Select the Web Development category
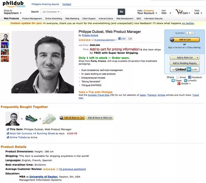This screenshot has width=206, height=183. (x=125, y=19)
